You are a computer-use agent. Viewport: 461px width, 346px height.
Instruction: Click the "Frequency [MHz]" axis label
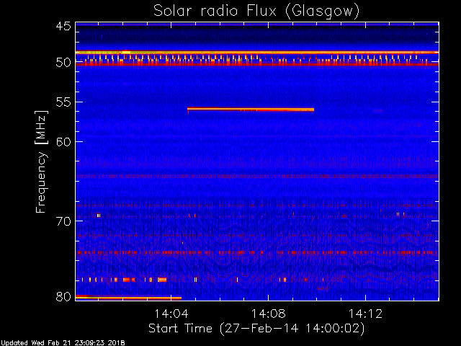pos(41,161)
